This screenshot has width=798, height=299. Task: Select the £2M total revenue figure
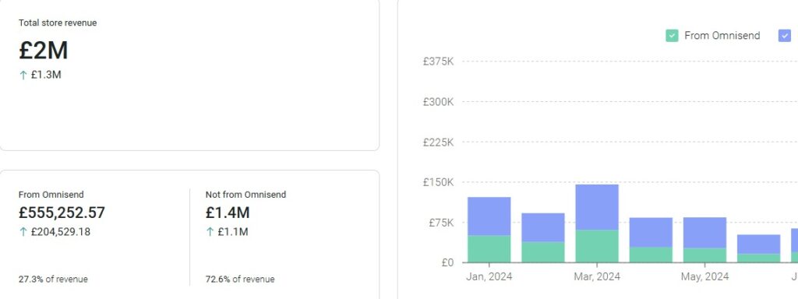[44, 51]
